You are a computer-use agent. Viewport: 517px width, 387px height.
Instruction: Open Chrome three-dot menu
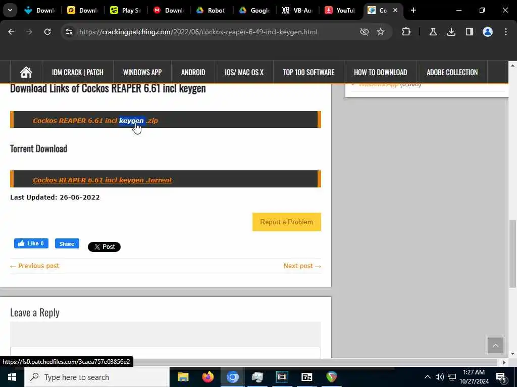point(506,32)
